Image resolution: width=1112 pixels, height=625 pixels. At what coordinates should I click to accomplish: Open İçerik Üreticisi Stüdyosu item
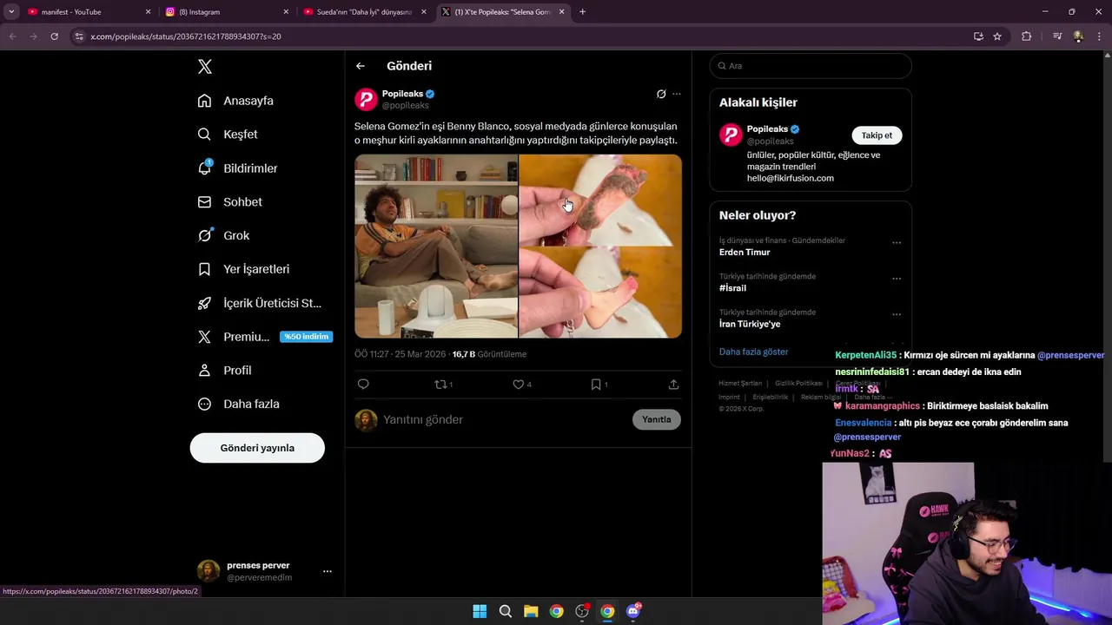tap(259, 303)
